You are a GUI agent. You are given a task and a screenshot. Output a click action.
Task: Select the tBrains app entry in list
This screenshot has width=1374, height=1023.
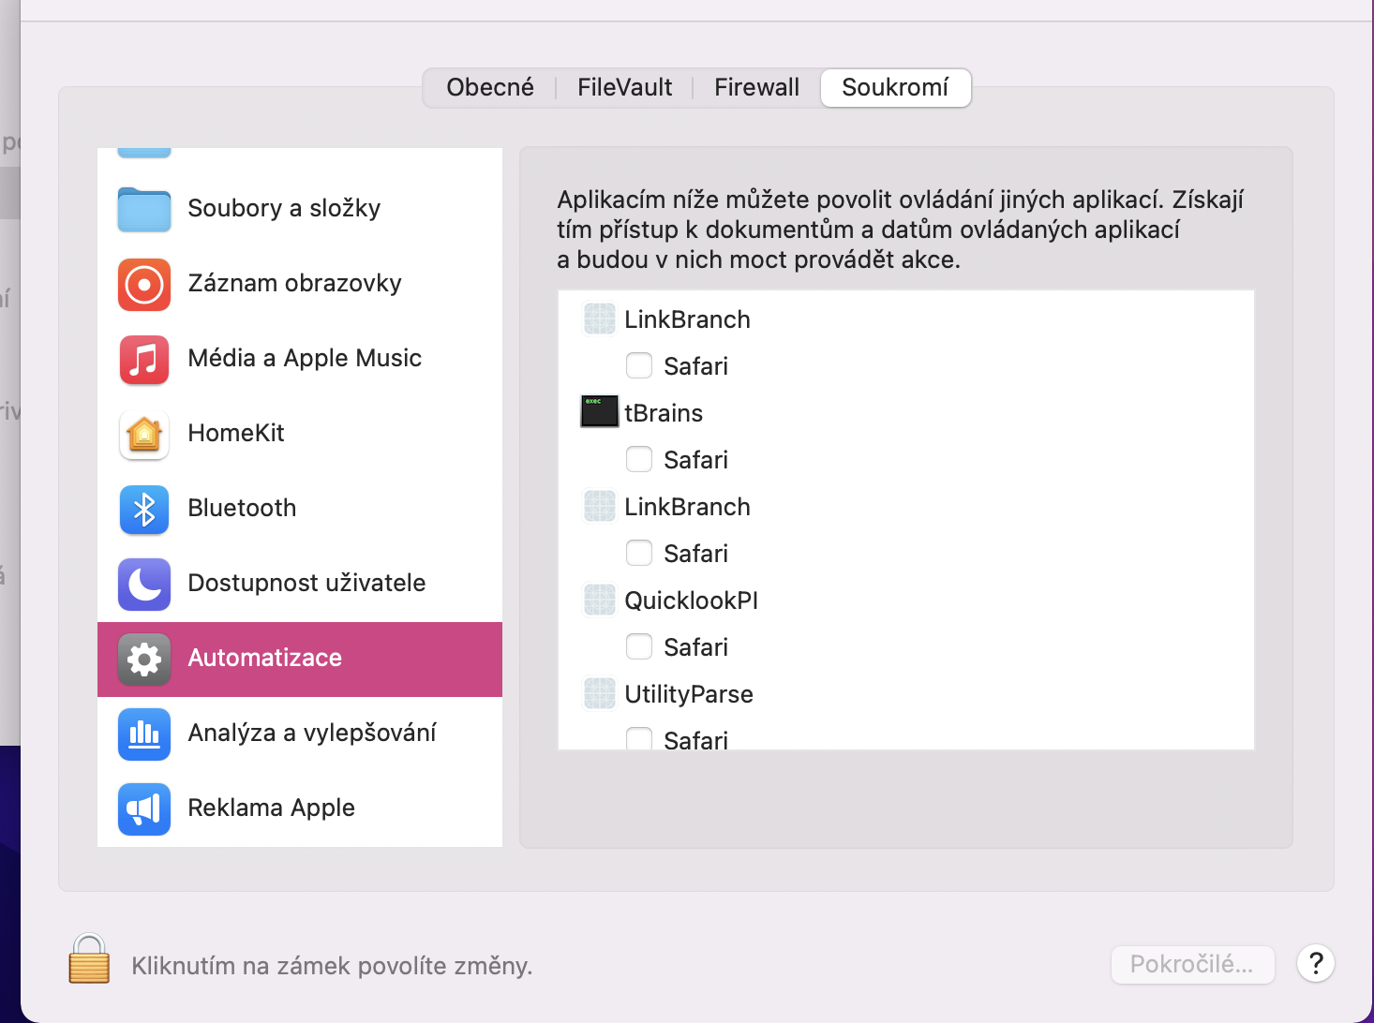coord(663,413)
